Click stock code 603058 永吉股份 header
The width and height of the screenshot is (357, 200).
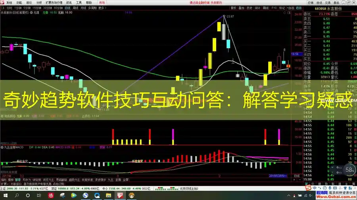pyautogui.click(x=328, y=9)
